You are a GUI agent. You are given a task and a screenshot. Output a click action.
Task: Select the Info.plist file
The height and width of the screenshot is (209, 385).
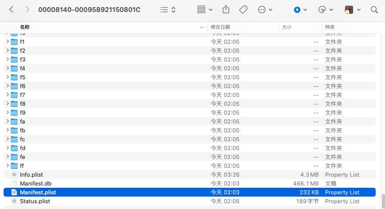tap(189, 174)
